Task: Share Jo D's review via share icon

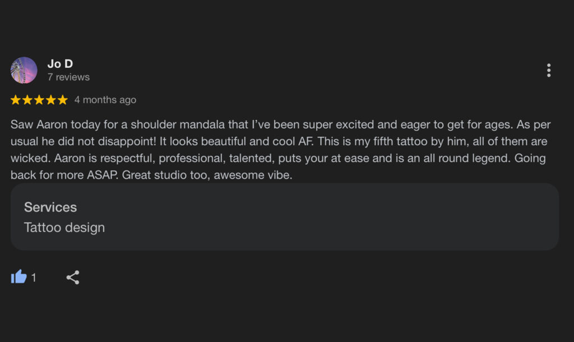Action: [x=73, y=277]
